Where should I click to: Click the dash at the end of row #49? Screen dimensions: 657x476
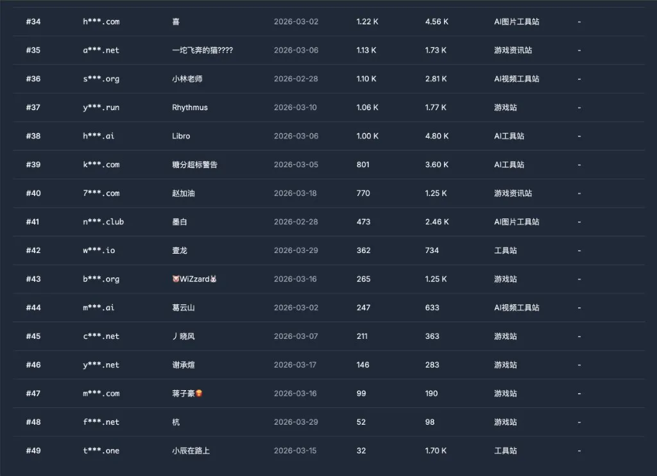(579, 450)
